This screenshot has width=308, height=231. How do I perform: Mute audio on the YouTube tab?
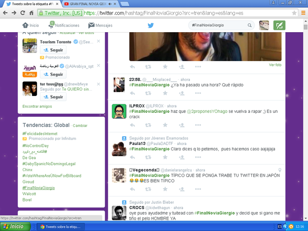point(110,4)
